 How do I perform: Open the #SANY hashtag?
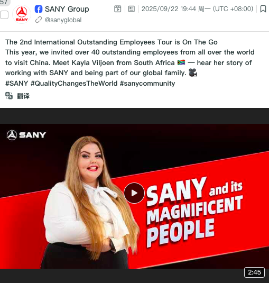pyautogui.click(x=17, y=84)
